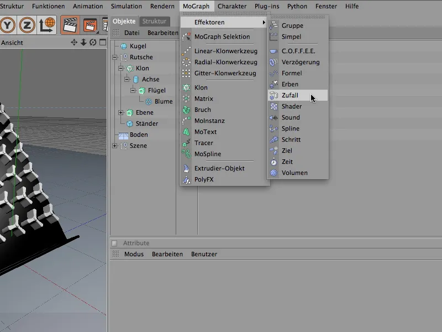Collapse the Rutsche tree node

[115, 58]
